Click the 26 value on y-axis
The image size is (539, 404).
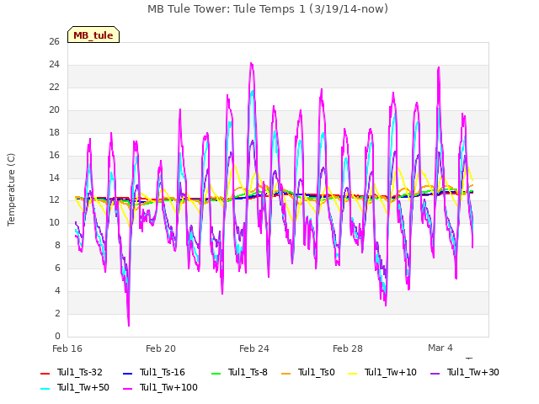point(54,42)
